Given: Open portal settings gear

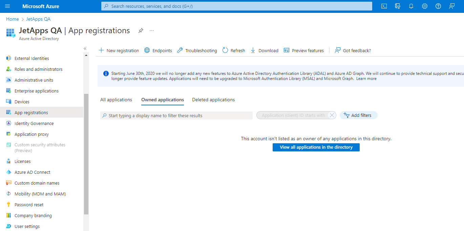Looking at the screenshot, I should pos(425,6).
